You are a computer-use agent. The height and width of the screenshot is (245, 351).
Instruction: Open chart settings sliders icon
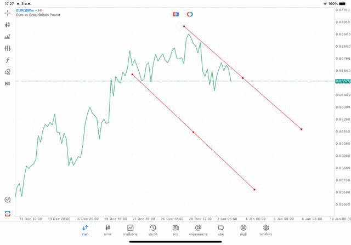click(8, 48)
